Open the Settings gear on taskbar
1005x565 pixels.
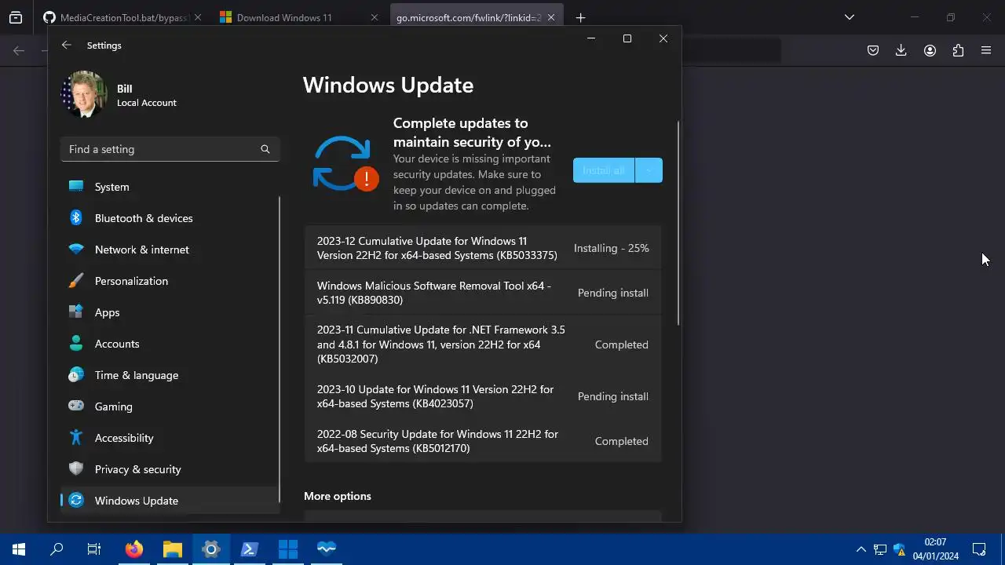pos(211,549)
